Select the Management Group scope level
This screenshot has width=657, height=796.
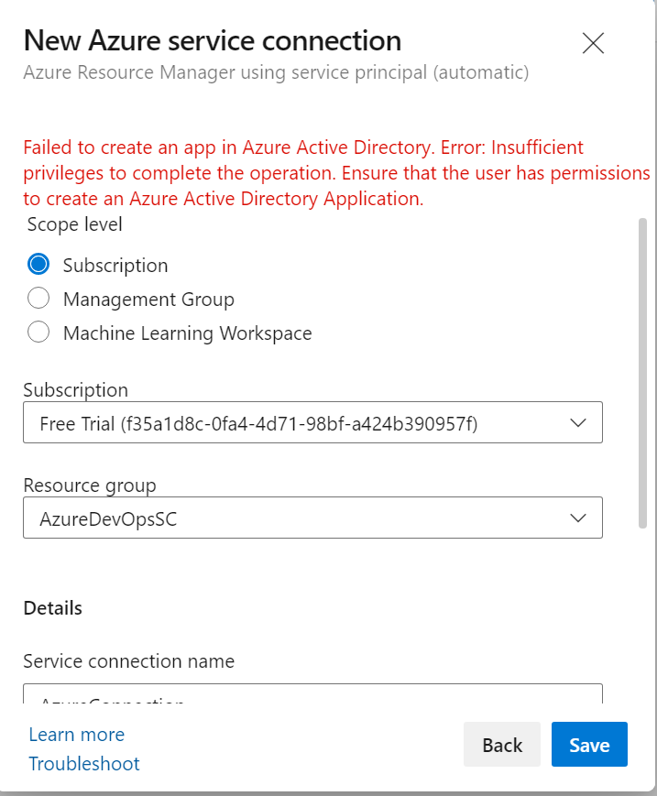point(38,298)
